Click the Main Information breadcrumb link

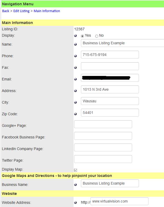(x=47, y=11)
